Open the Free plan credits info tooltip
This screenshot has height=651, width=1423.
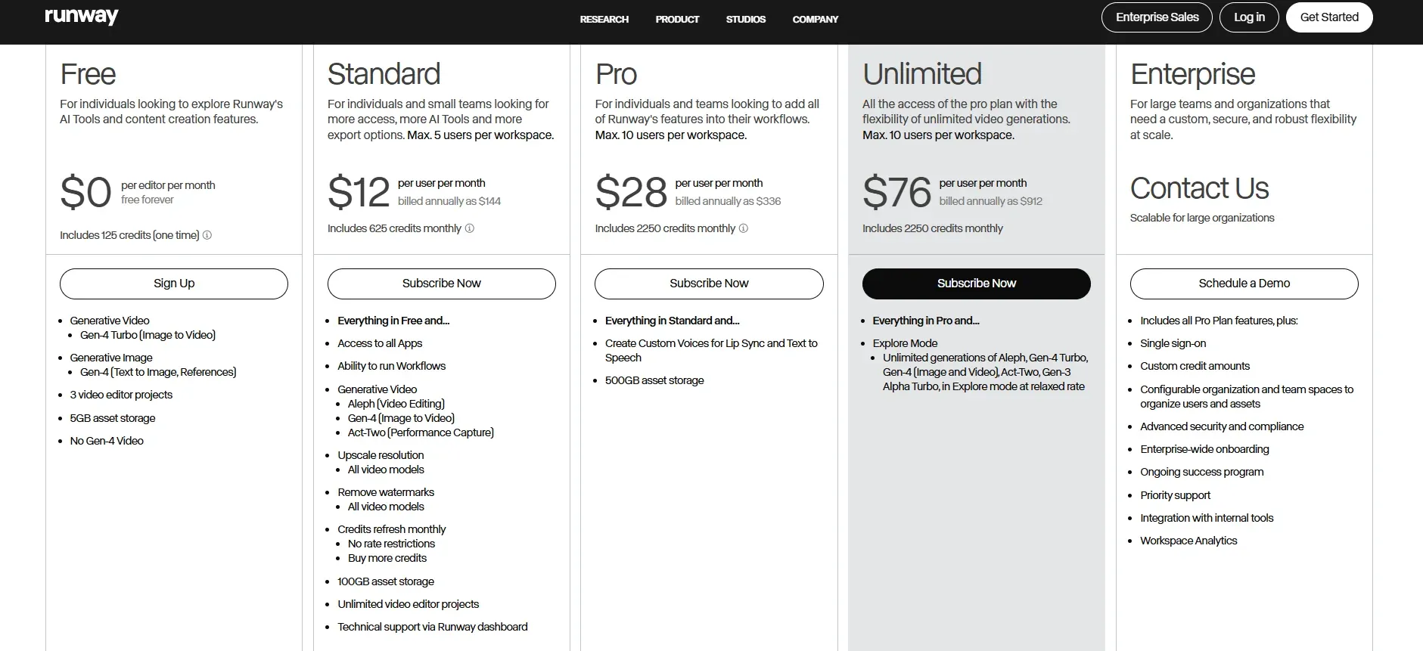(x=207, y=235)
